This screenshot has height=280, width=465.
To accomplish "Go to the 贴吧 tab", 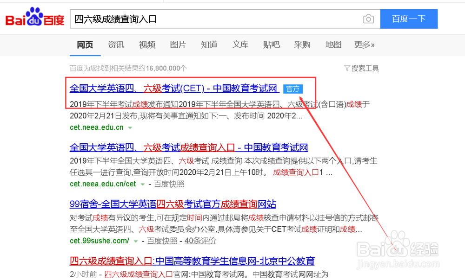I will pyautogui.click(x=272, y=45).
